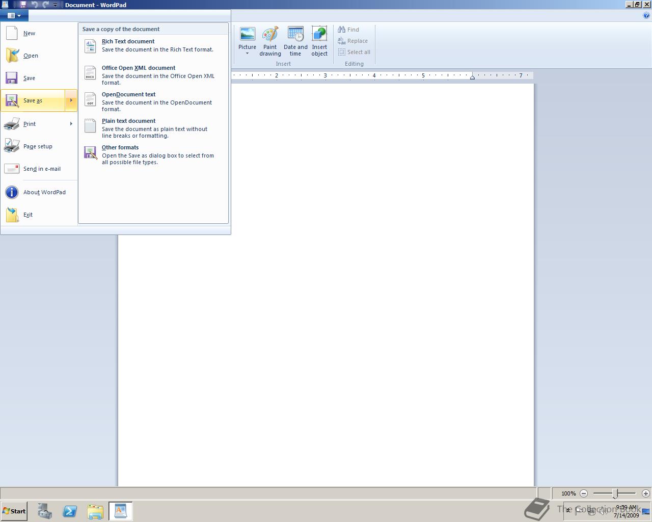
Task: Open Windows PowerShell from the taskbar
Action: (70, 511)
